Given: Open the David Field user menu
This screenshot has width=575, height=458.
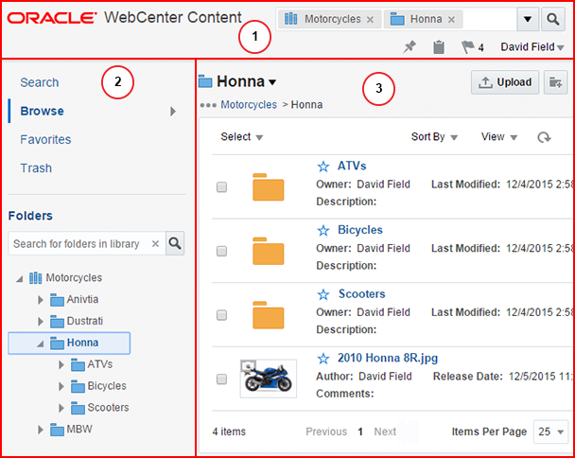Looking at the screenshot, I should click(531, 47).
